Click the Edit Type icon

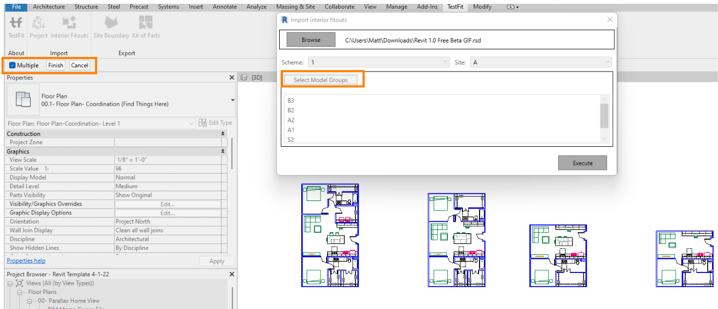pyautogui.click(x=202, y=123)
